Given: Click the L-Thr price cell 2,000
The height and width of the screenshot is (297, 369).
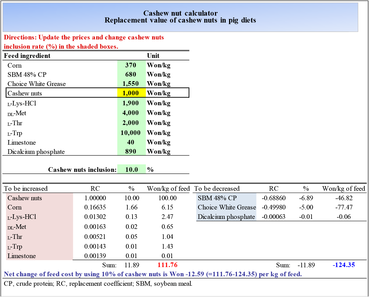Looking at the screenshot, I should tap(131, 123).
